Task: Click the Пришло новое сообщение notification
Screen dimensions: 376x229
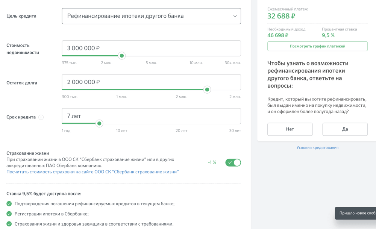Action: click(355, 213)
